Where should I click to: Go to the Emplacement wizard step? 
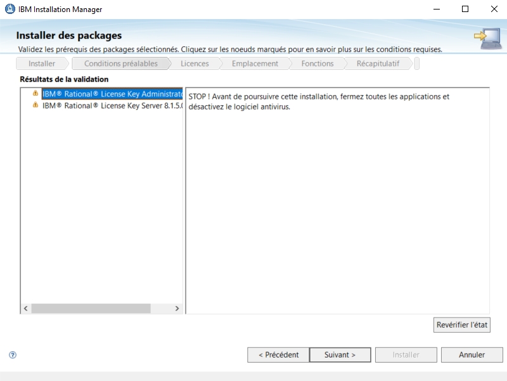(x=255, y=63)
